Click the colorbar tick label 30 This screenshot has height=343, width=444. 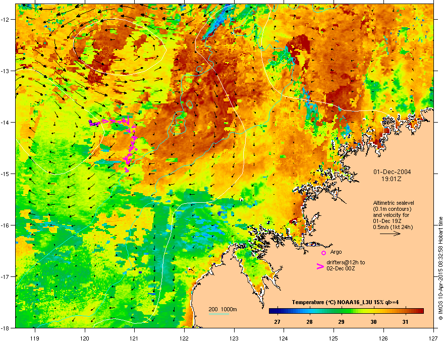[x=373, y=322]
